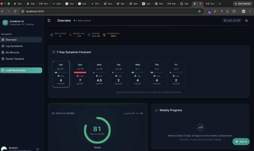The height and width of the screenshot is (151, 254).
Task: Go to My Records
Action: pos(21,52)
